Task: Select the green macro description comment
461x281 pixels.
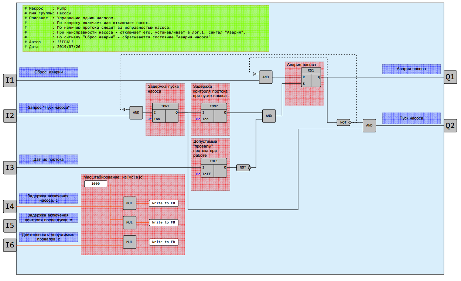Action: pyautogui.click(x=146, y=28)
